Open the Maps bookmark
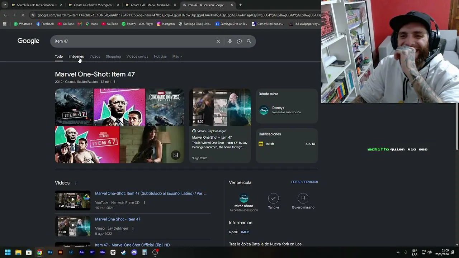 [91, 24]
